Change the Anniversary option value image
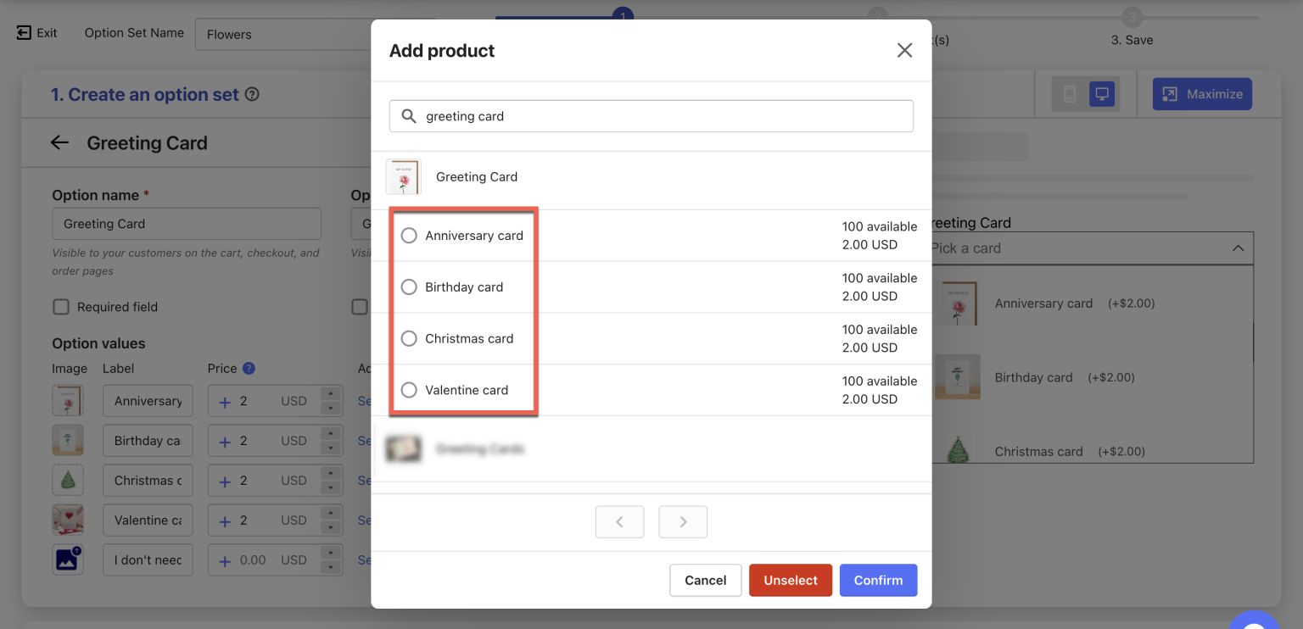This screenshot has height=629, width=1303. tap(68, 401)
